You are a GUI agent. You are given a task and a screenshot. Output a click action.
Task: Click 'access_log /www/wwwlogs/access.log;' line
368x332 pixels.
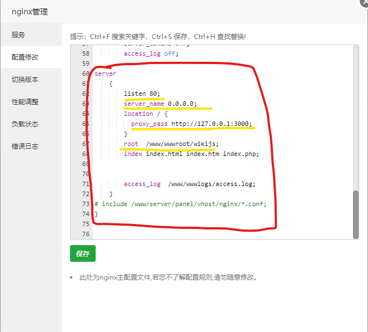click(x=190, y=184)
